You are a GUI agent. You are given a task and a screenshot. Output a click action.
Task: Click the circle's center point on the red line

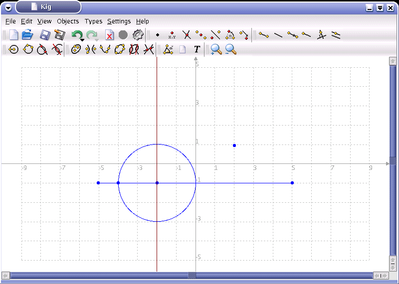tap(157, 183)
